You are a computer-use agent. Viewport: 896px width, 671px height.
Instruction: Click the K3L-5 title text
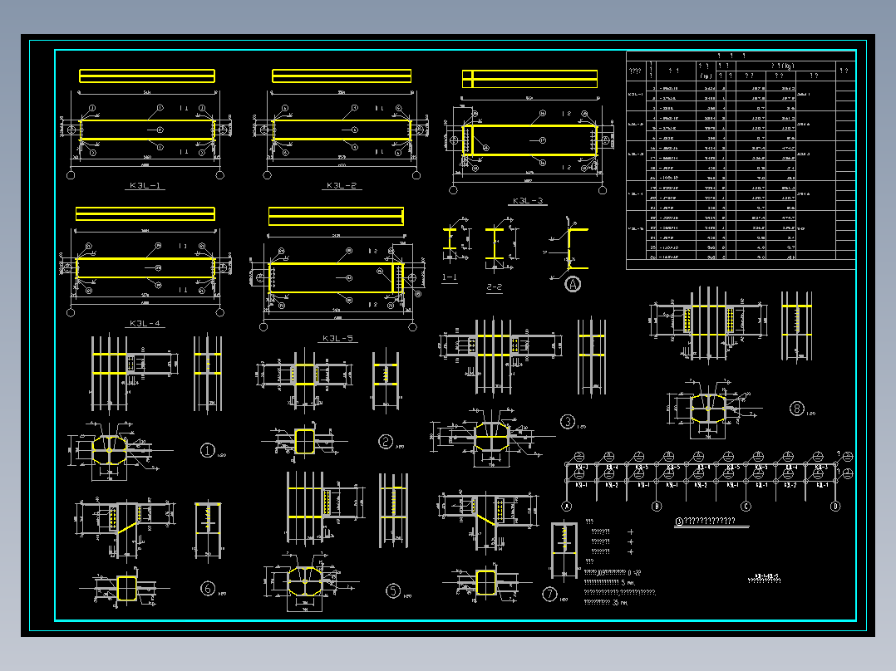pos(337,338)
